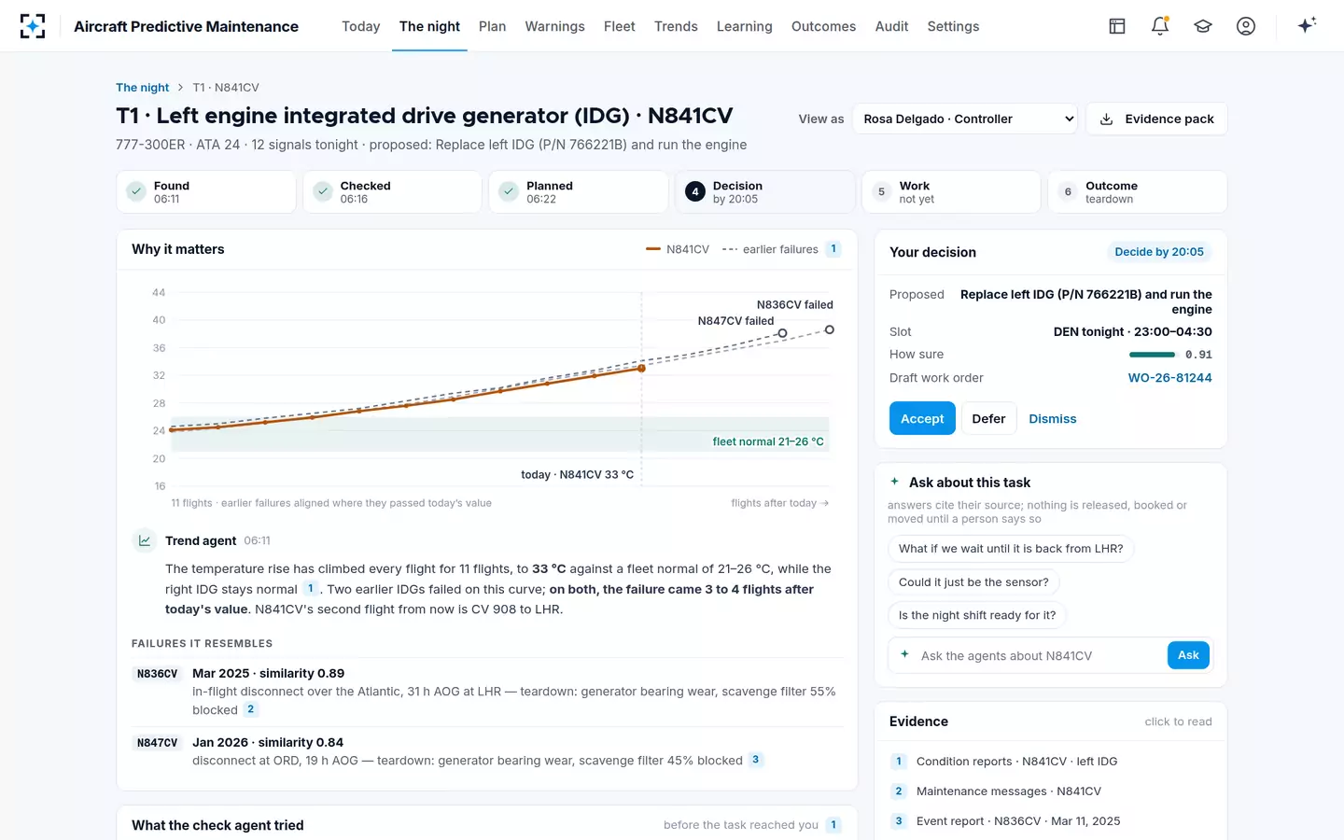Dismiss the proposed task

1052,419
